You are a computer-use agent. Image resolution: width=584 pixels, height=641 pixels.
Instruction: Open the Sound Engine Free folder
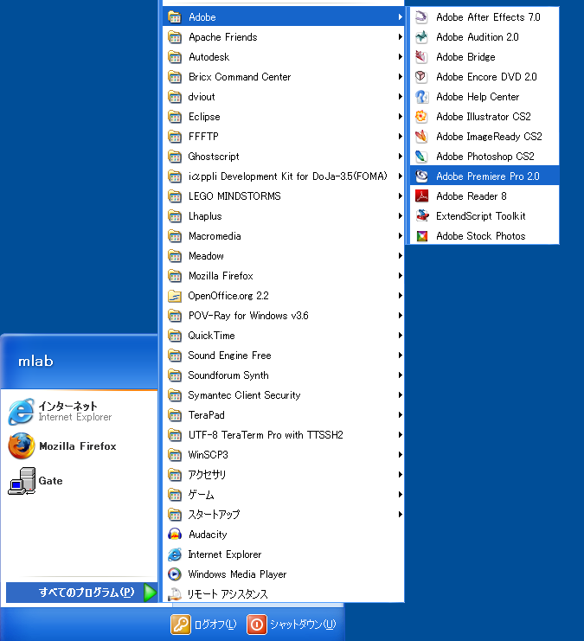[284, 356]
